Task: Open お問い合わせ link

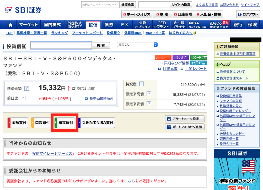Action: click(229, 5)
